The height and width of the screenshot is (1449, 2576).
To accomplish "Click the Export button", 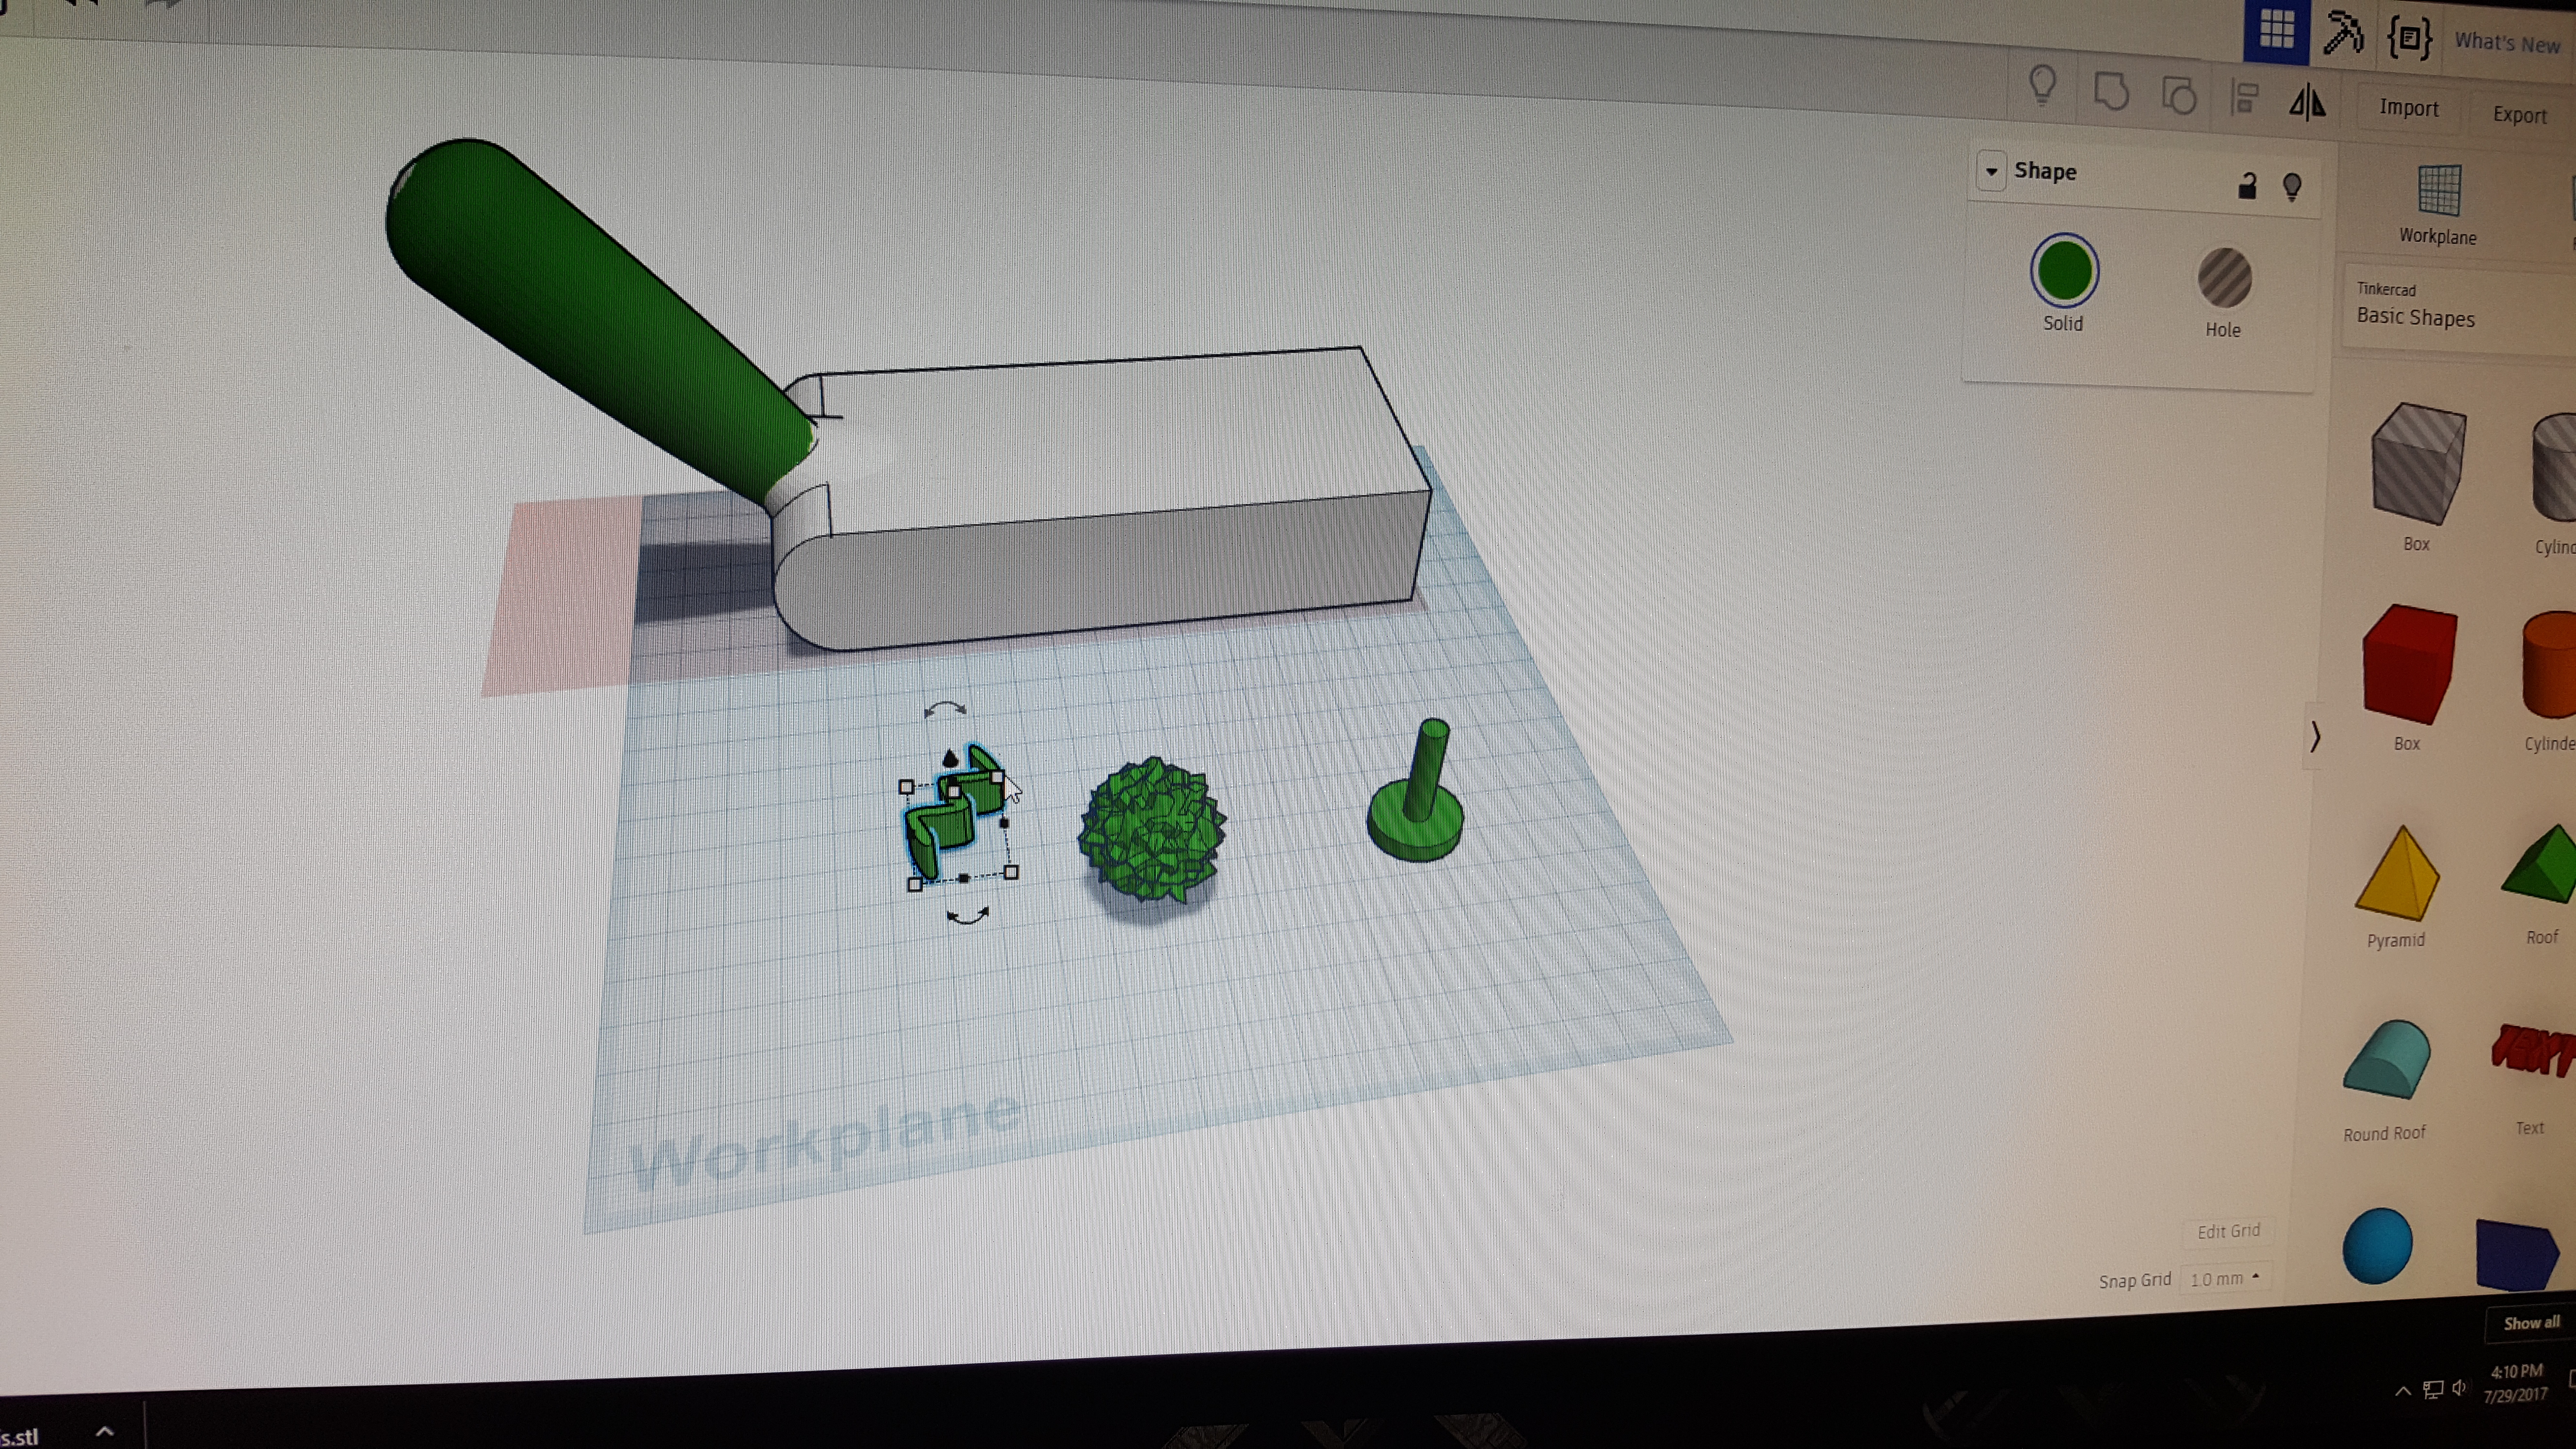I will [x=2520, y=114].
